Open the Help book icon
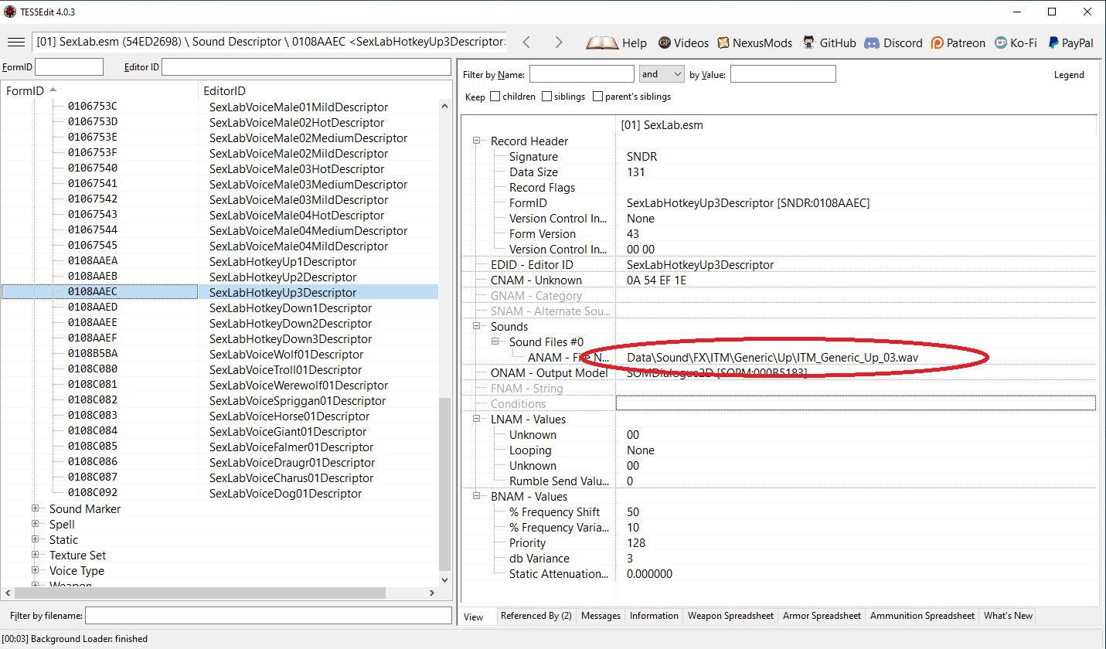This screenshot has width=1106, height=649. [616, 43]
